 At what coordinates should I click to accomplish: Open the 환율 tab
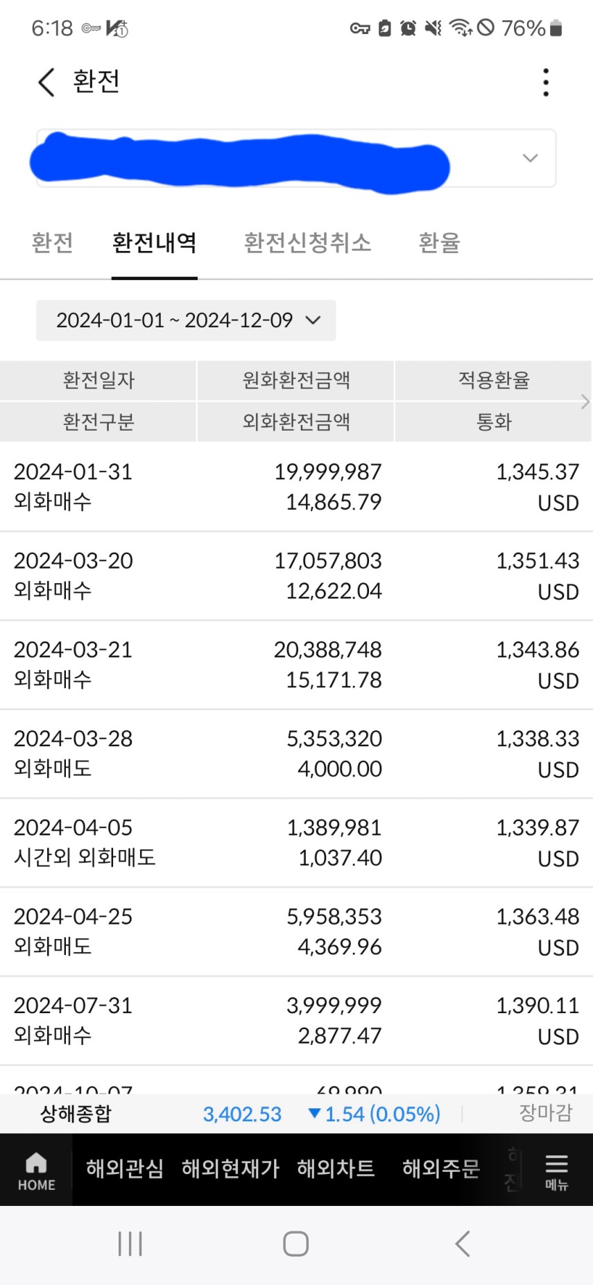coord(439,243)
